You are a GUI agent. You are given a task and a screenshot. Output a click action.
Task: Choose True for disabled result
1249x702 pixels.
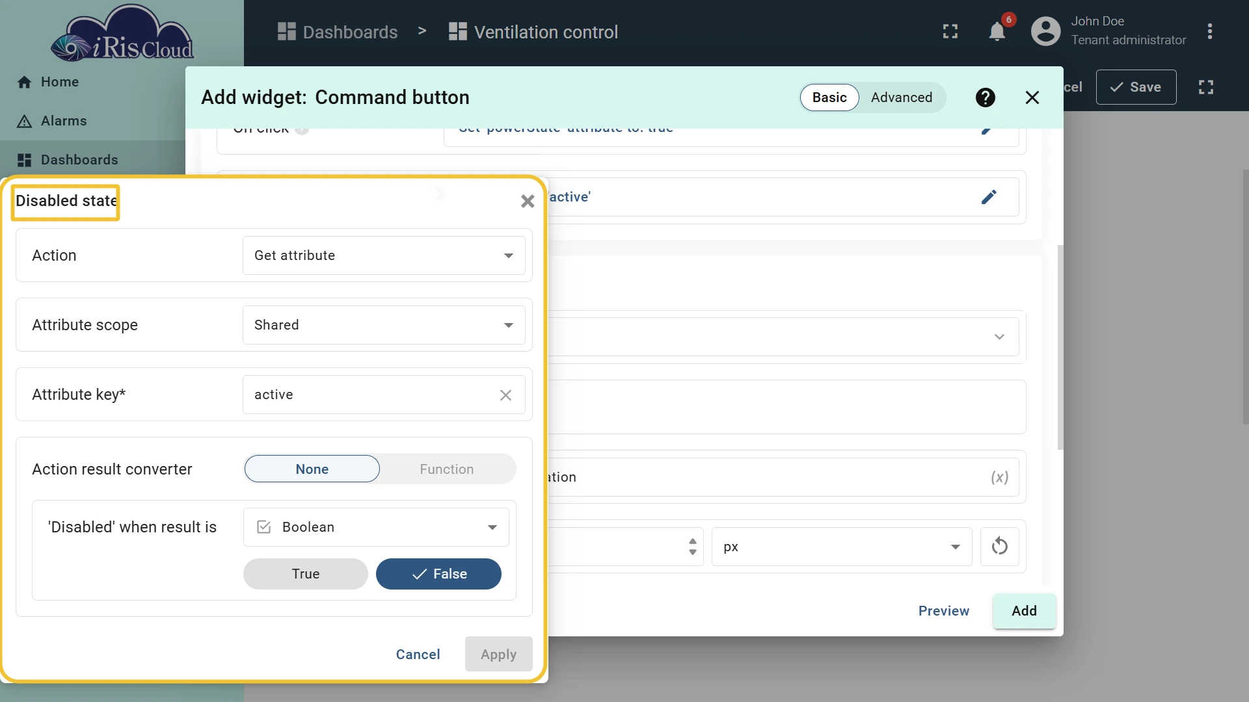click(306, 574)
